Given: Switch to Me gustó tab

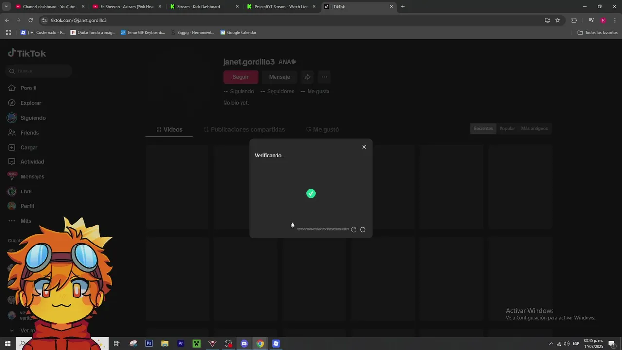Looking at the screenshot, I should click(x=322, y=130).
